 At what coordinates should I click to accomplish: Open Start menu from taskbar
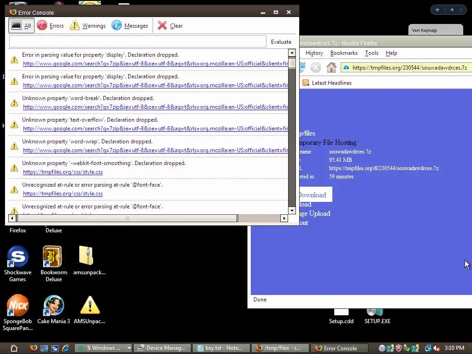tap(14, 348)
